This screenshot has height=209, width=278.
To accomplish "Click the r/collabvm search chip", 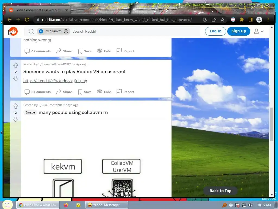I will point(53,31).
